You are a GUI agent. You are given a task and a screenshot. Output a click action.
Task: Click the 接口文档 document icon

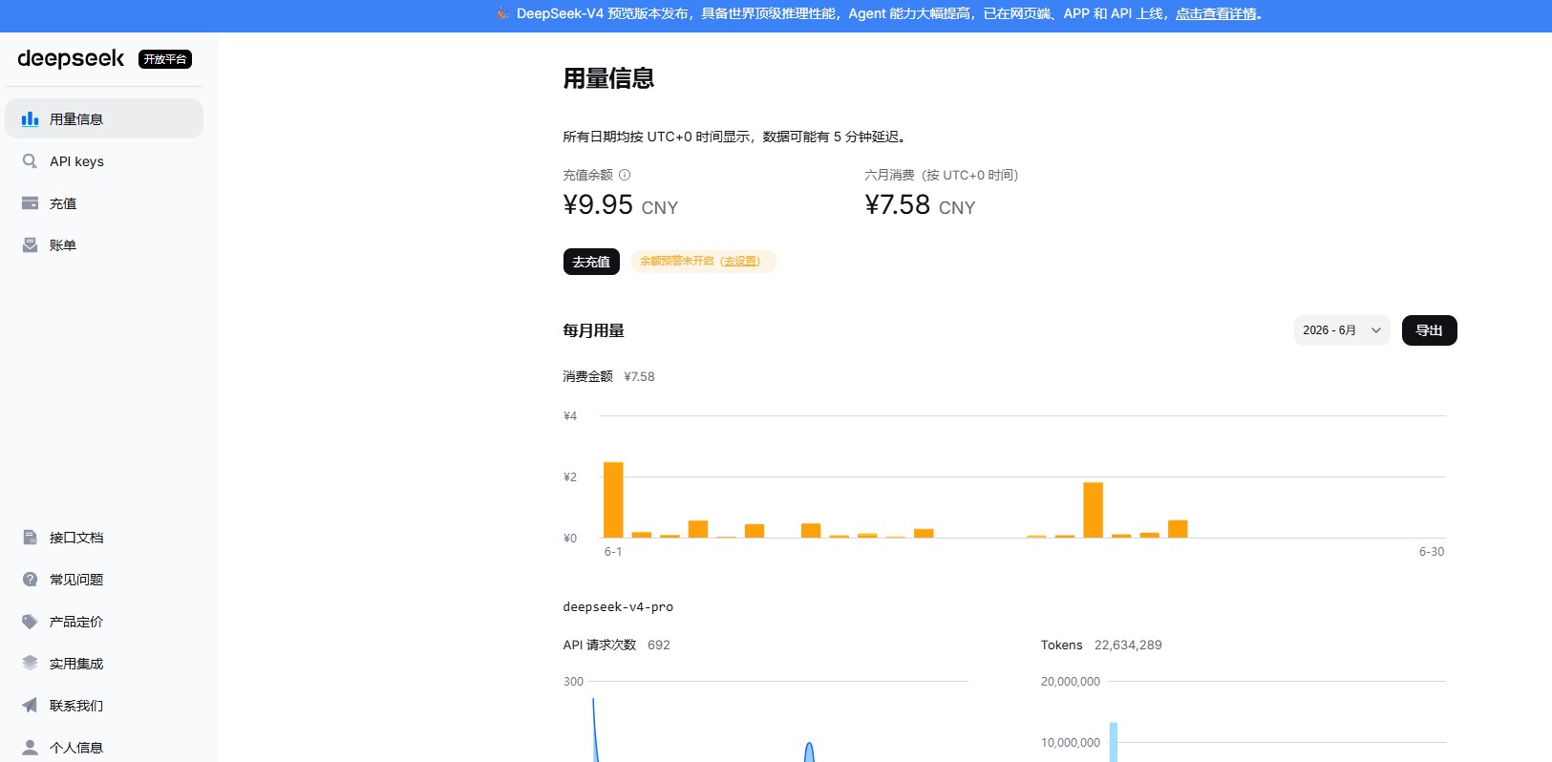(x=30, y=538)
